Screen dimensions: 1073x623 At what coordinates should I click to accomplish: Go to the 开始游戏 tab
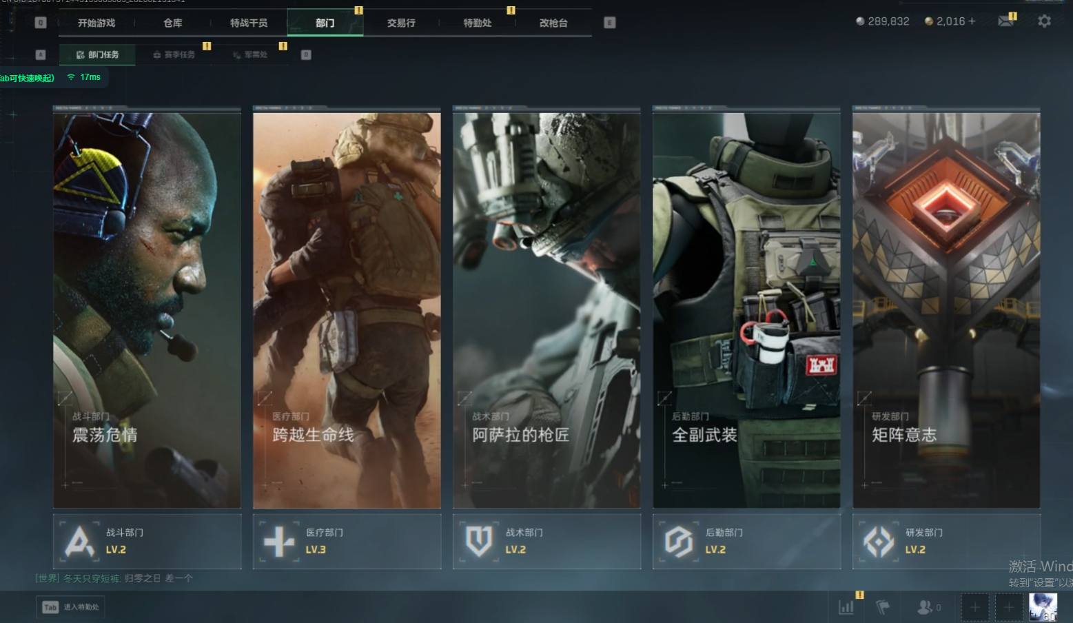[x=96, y=23]
